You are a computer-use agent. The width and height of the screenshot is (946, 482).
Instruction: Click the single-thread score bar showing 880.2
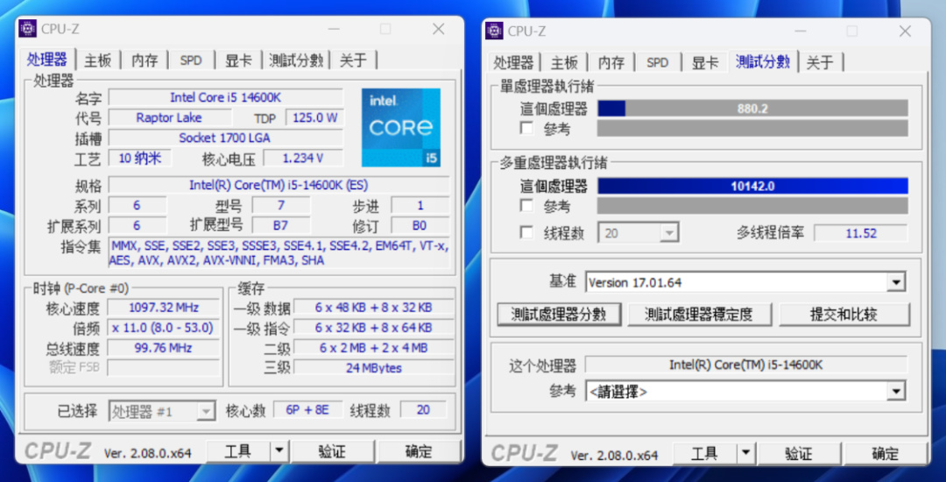[752, 109]
